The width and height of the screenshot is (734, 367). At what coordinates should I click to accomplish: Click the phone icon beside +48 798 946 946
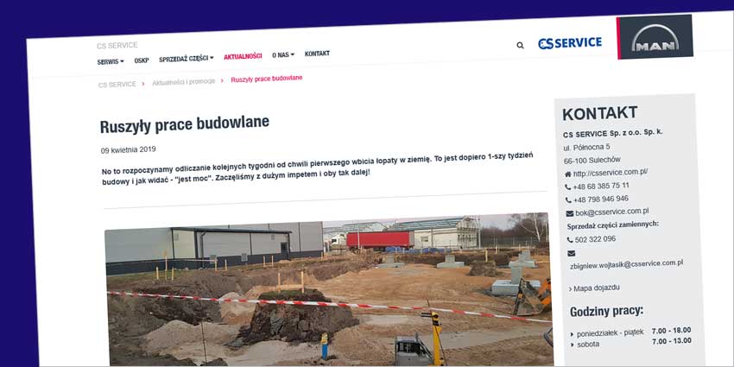pos(568,199)
